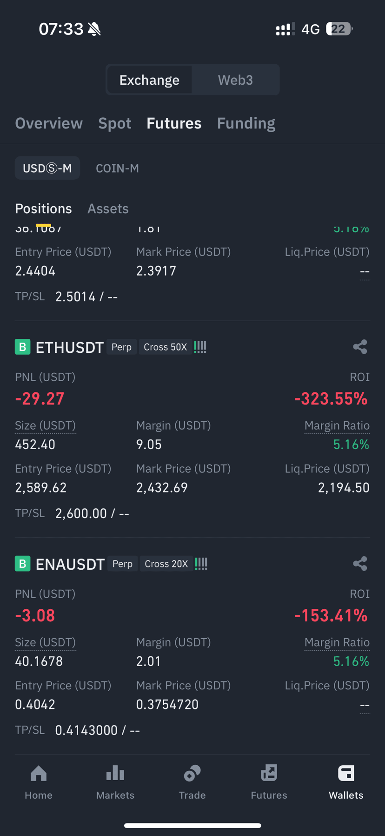
Task: Tap ENAUSDT risk level bars indicator
Action: (201, 564)
